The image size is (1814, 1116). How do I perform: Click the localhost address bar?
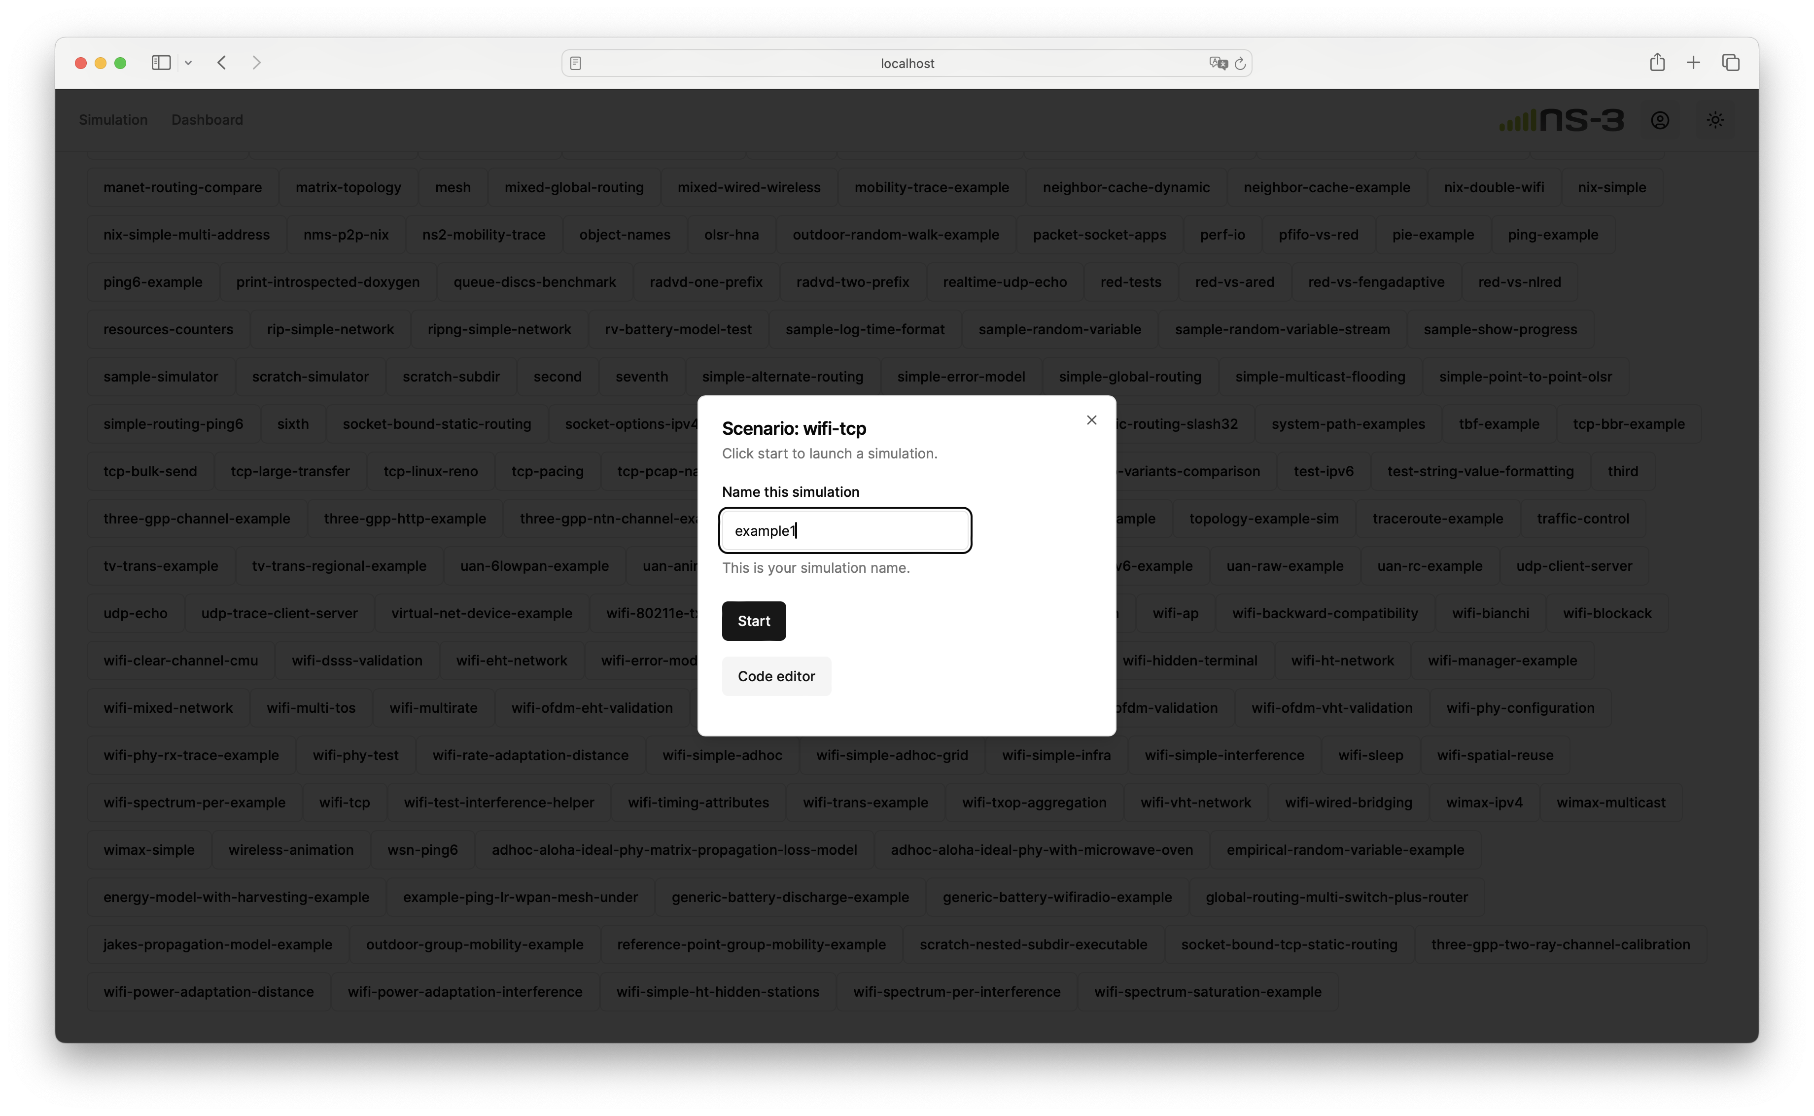907,64
